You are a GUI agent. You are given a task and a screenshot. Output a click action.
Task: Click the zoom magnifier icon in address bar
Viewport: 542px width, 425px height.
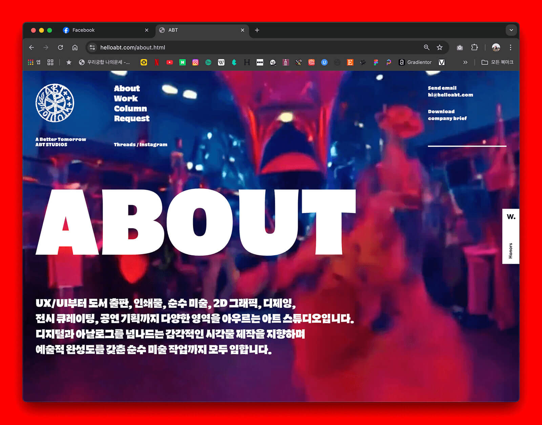click(x=426, y=47)
